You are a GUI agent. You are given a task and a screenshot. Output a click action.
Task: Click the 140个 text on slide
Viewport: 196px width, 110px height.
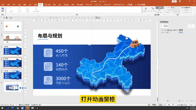[x=62, y=65]
